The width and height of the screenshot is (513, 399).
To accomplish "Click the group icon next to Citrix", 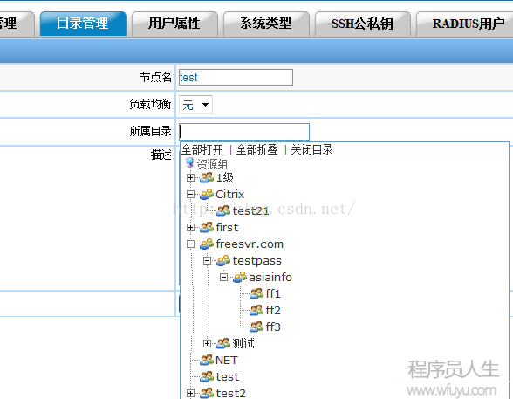I will [x=207, y=194].
